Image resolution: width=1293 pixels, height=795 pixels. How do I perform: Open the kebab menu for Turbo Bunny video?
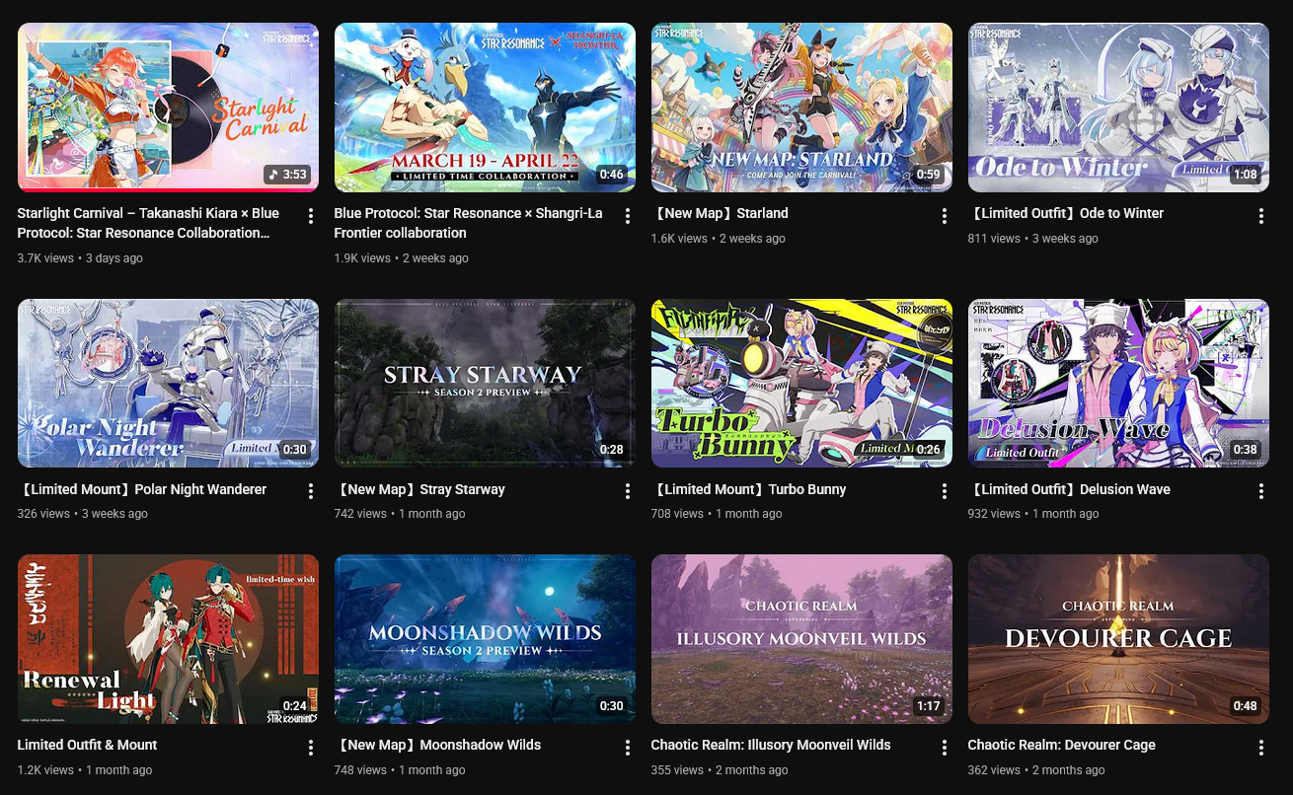pyautogui.click(x=945, y=491)
